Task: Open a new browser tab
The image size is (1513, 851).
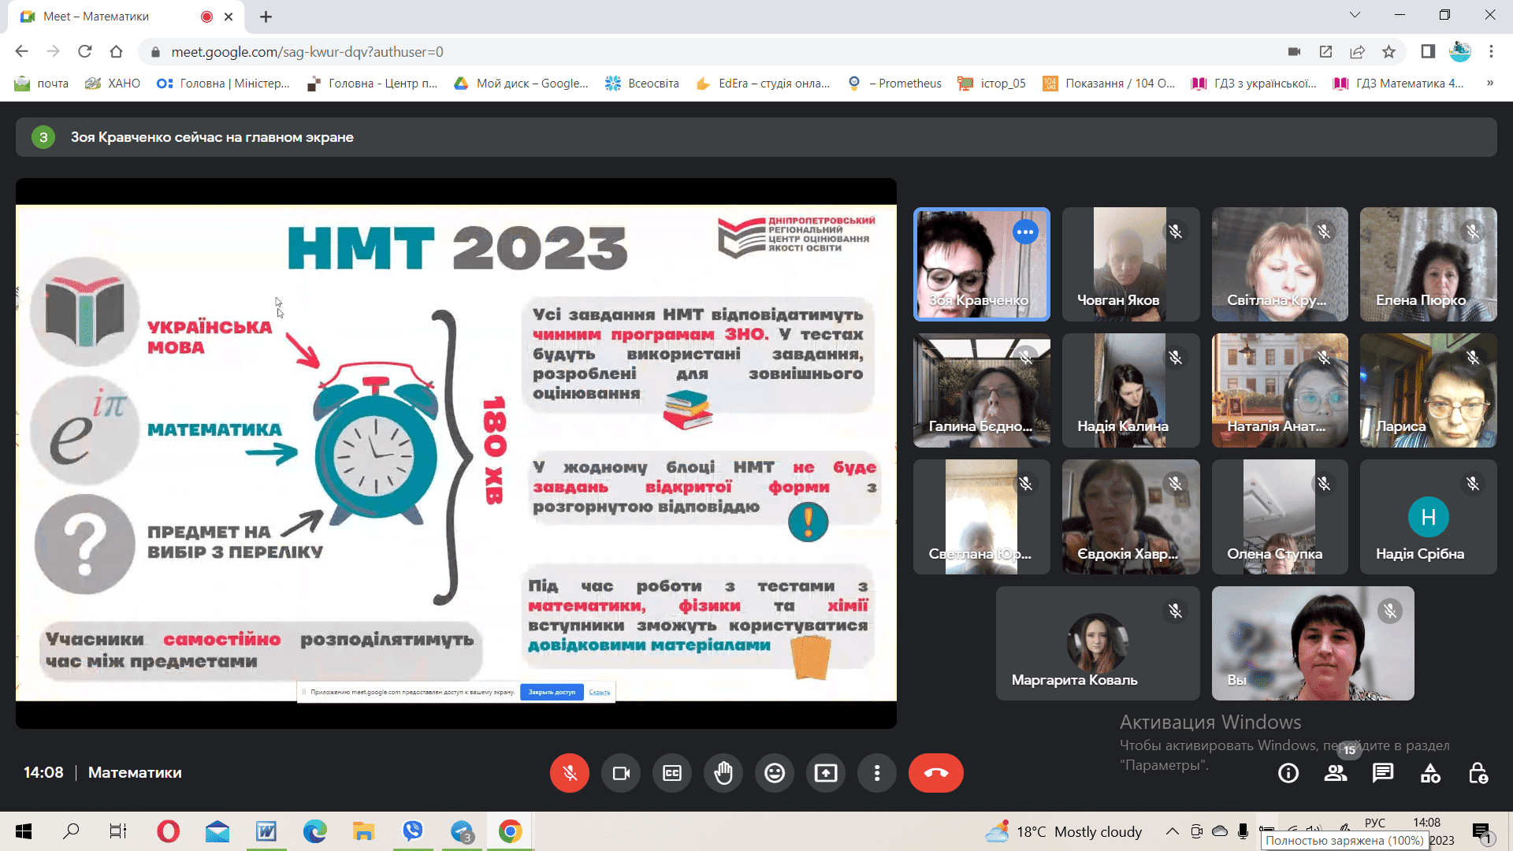Action: coord(266,17)
